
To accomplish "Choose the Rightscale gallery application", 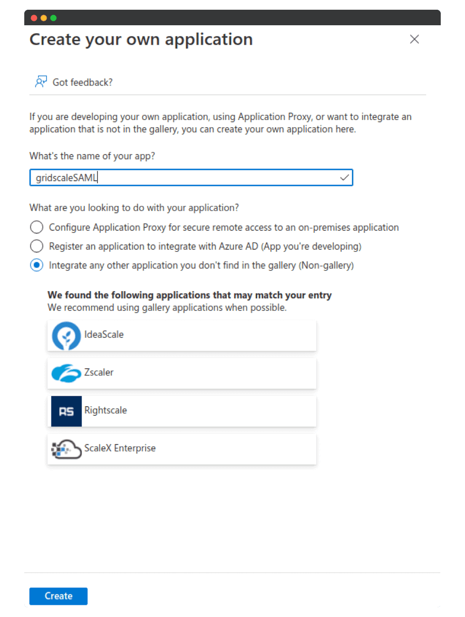I will 182,411.
